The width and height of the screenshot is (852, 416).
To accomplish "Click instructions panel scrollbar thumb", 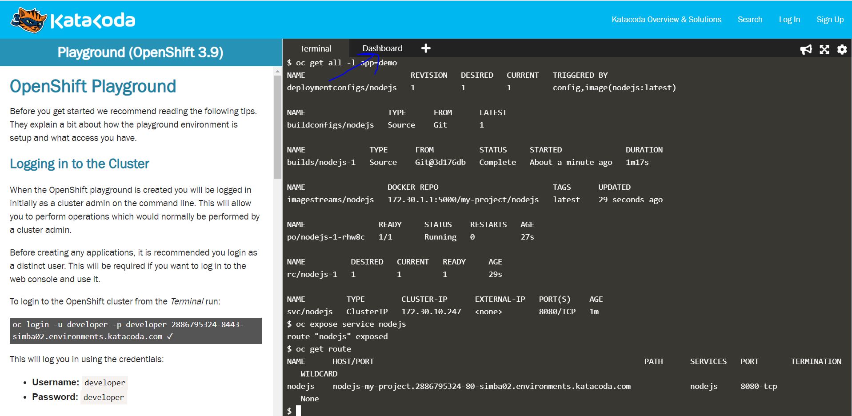I will coord(277,127).
